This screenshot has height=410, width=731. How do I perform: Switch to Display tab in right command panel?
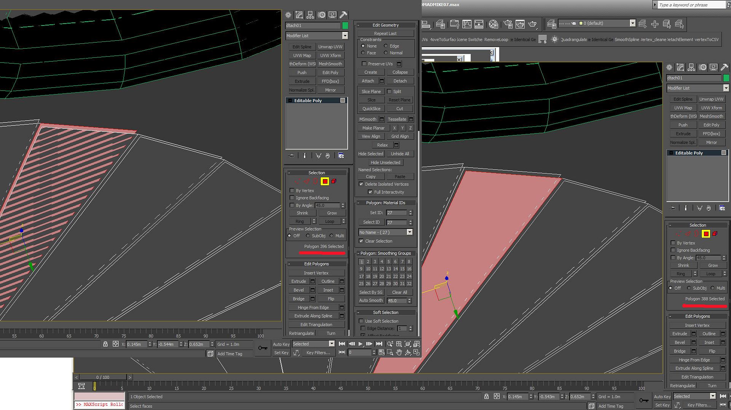(714, 67)
